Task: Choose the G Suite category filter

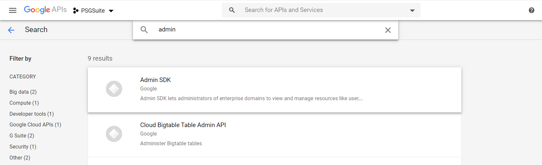Action: point(22,136)
